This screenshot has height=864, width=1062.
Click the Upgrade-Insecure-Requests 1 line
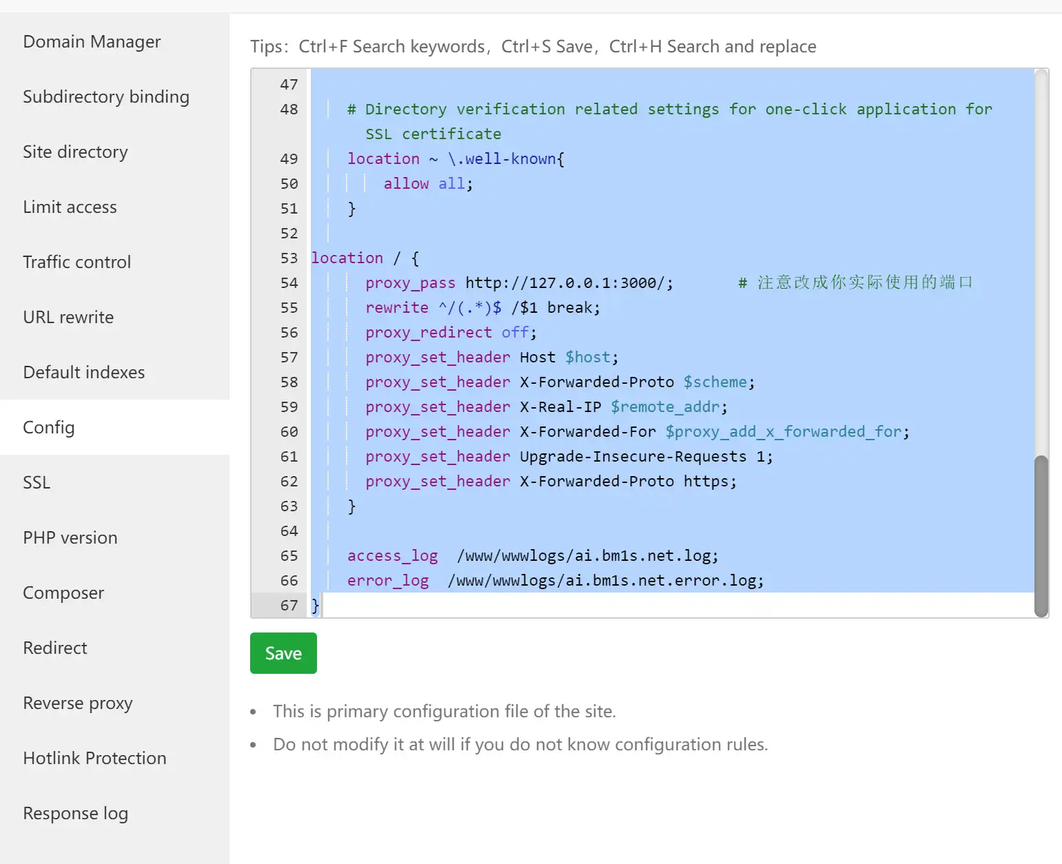[569, 456]
